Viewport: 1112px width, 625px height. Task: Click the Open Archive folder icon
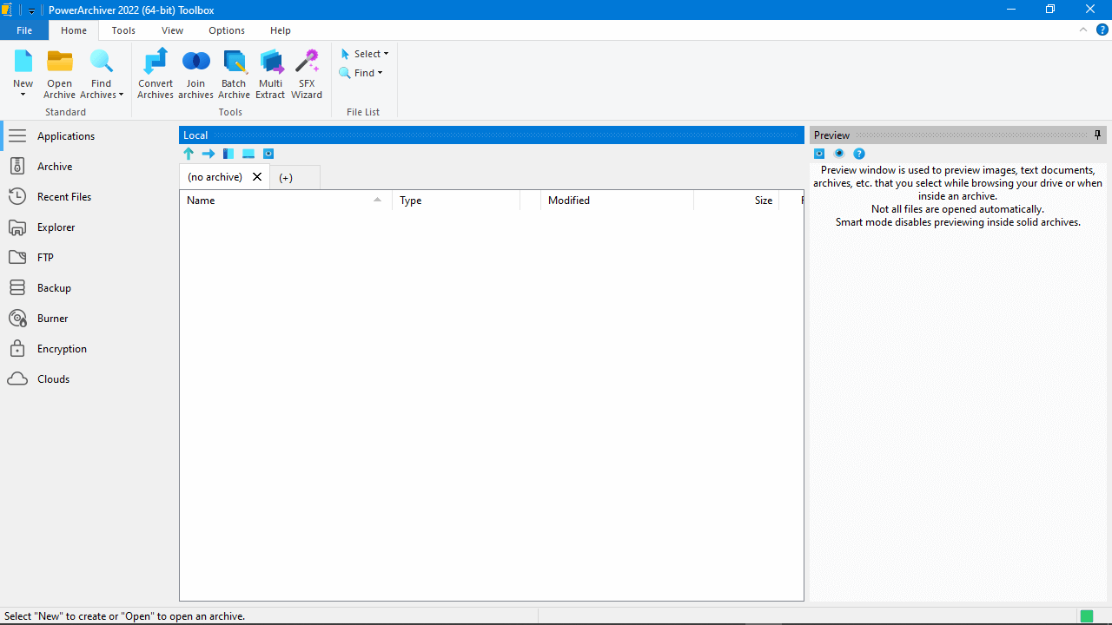point(60,62)
